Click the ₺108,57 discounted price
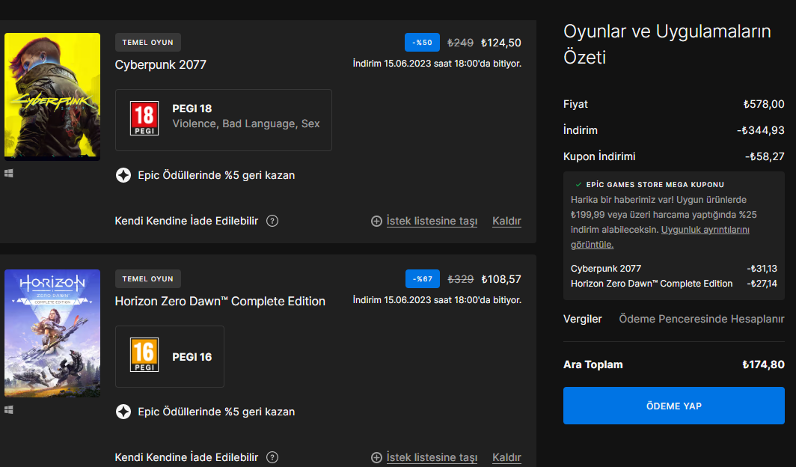This screenshot has width=796, height=467. [x=501, y=280]
